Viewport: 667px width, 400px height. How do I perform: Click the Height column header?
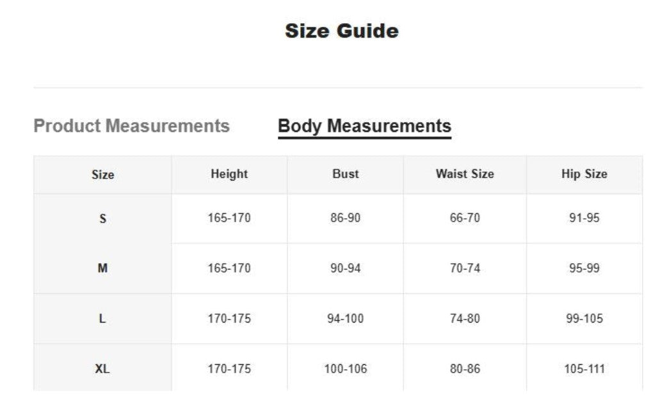pos(229,175)
